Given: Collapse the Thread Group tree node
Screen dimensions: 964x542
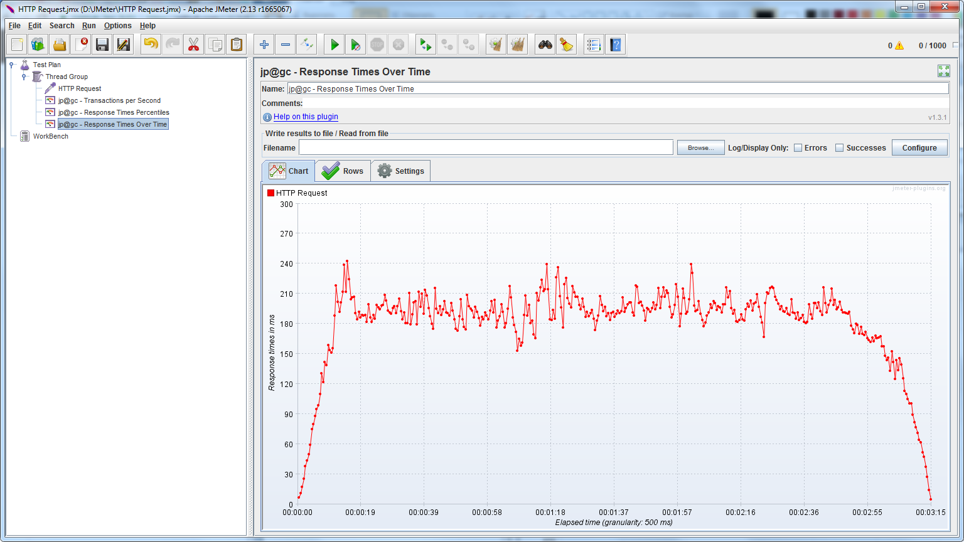Looking at the screenshot, I should pyautogui.click(x=24, y=77).
